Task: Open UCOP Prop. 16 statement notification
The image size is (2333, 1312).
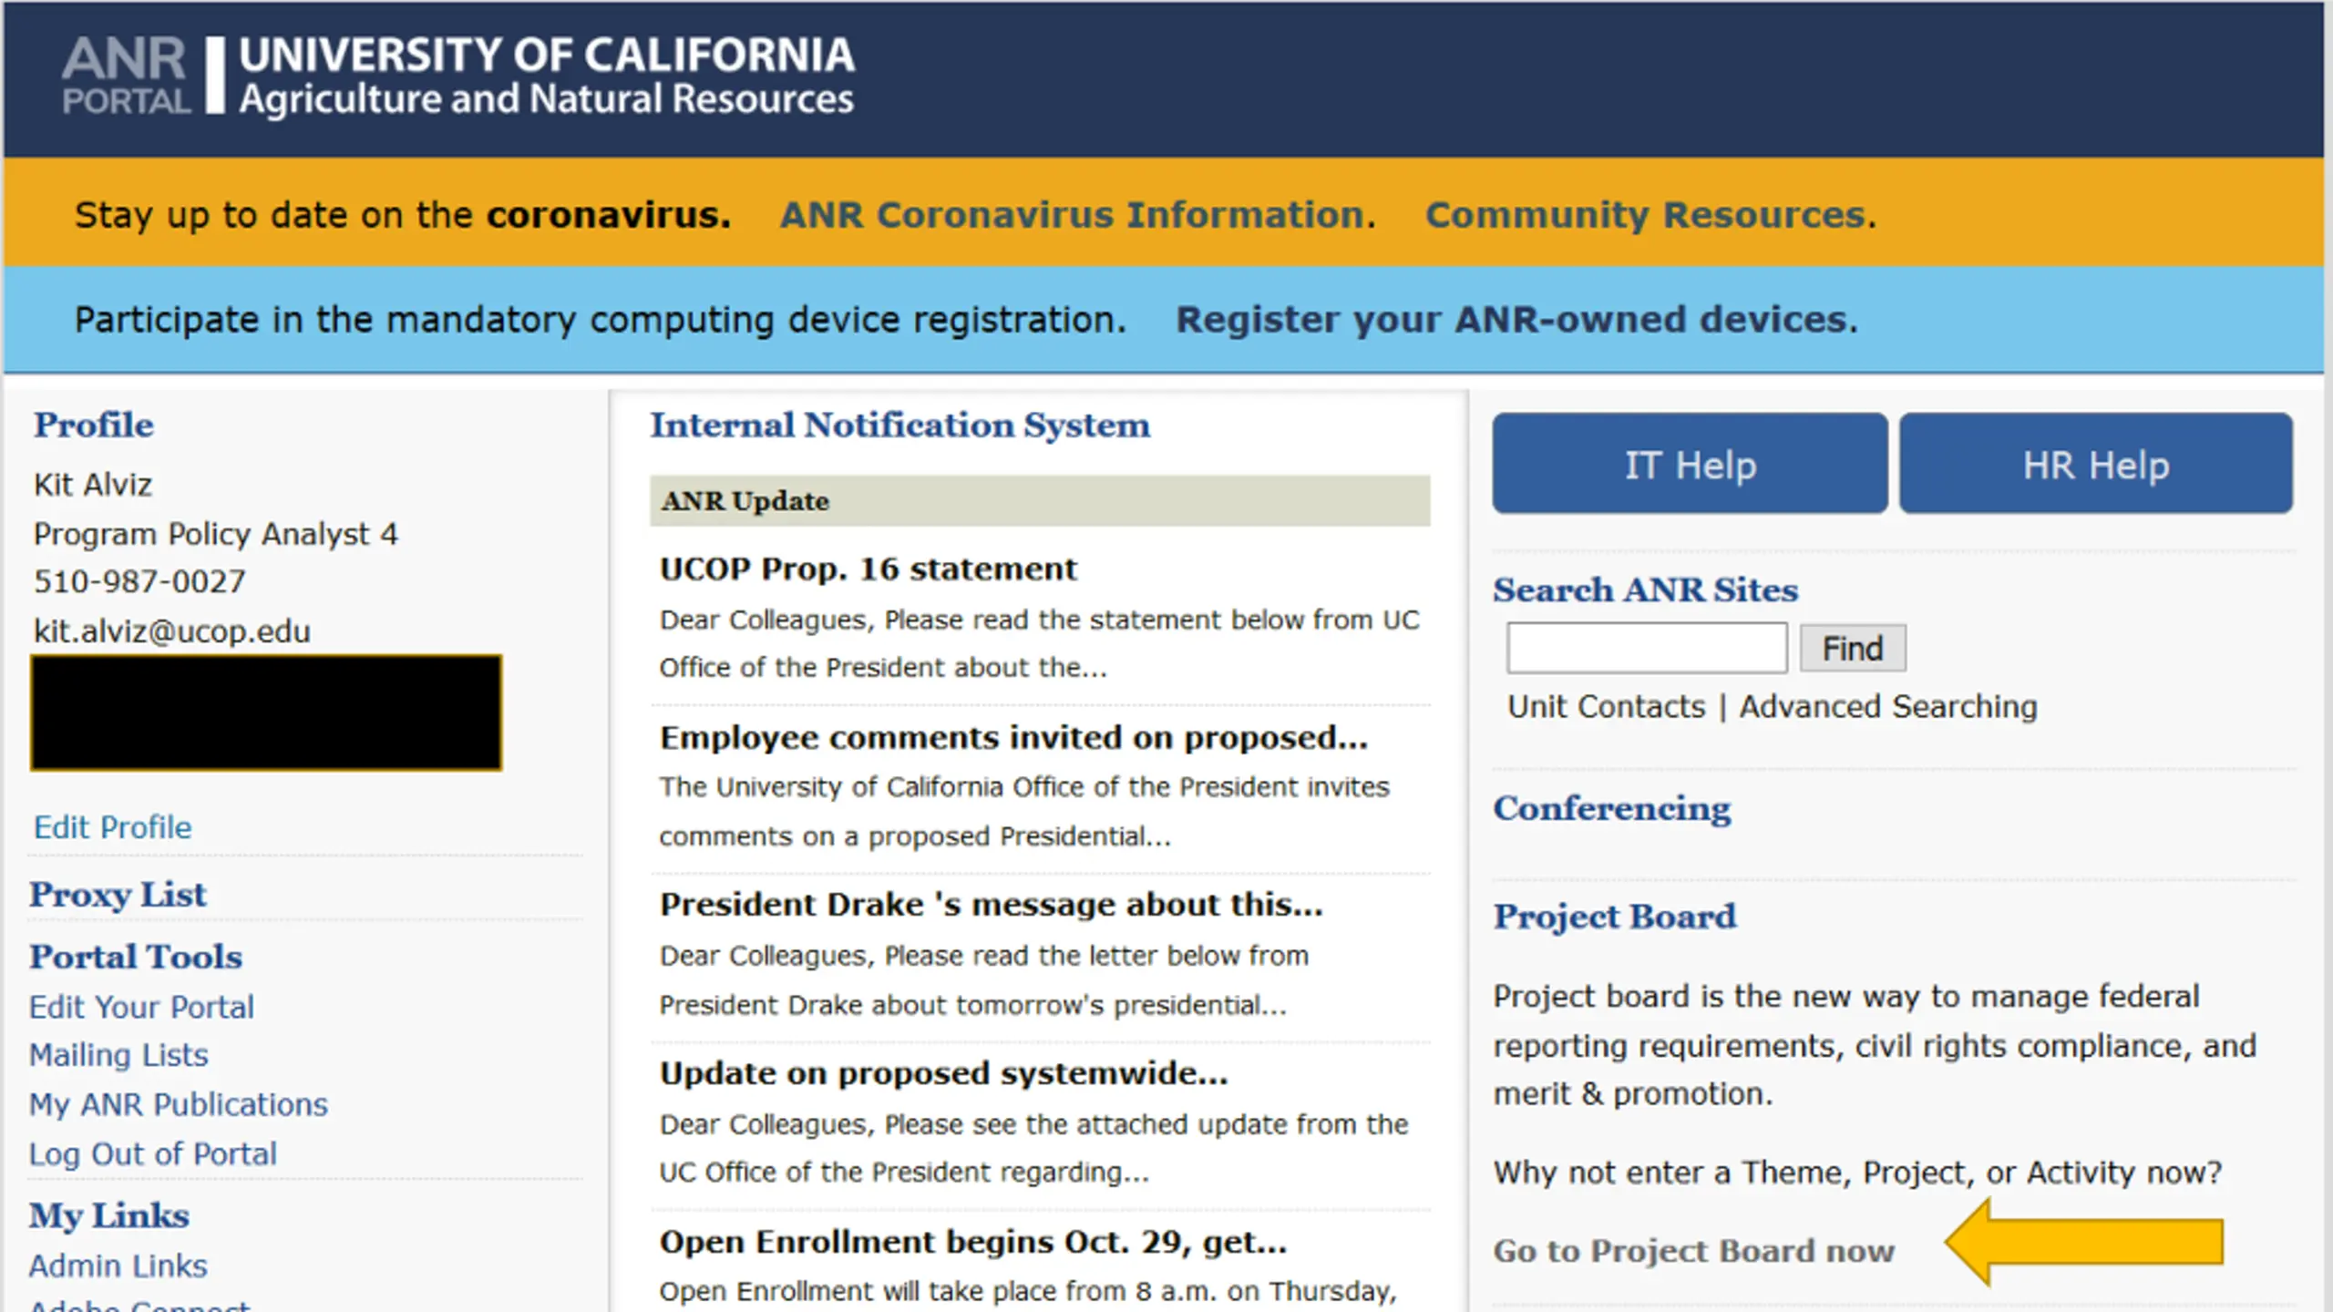Action: [868, 569]
